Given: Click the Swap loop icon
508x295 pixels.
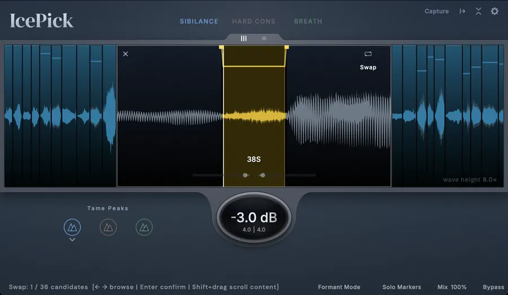Looking at the screenshot, I should pos(368,54).
